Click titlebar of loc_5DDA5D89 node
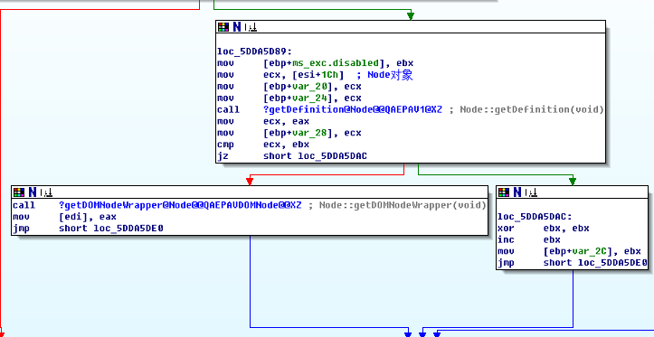 click(411, 27)
